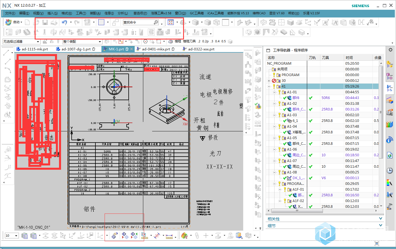This screenshot has height=249, width=396.
Task: Click the 0.4 preset button
Action: (217, 41)
